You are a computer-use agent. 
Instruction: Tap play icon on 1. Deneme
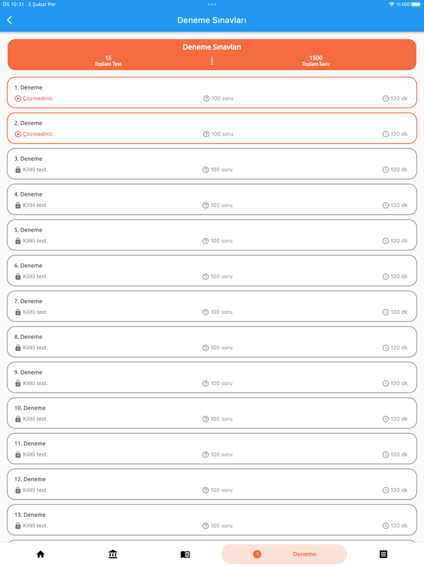(18, 98)
